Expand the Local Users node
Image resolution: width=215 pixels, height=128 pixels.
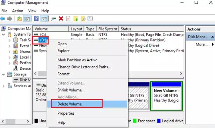(x=9, y=57)
